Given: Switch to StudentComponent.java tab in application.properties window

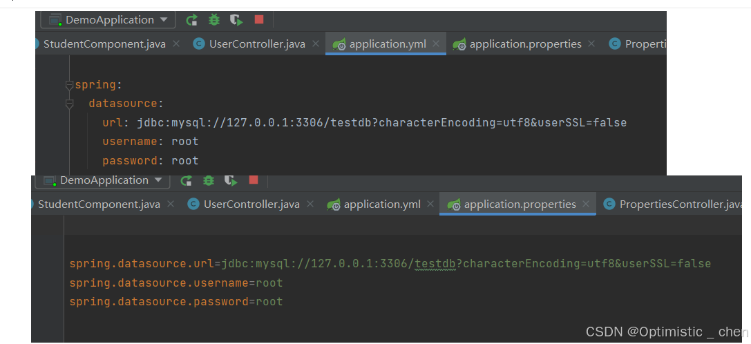Looking at the screenshot, I should pos(99,204).
